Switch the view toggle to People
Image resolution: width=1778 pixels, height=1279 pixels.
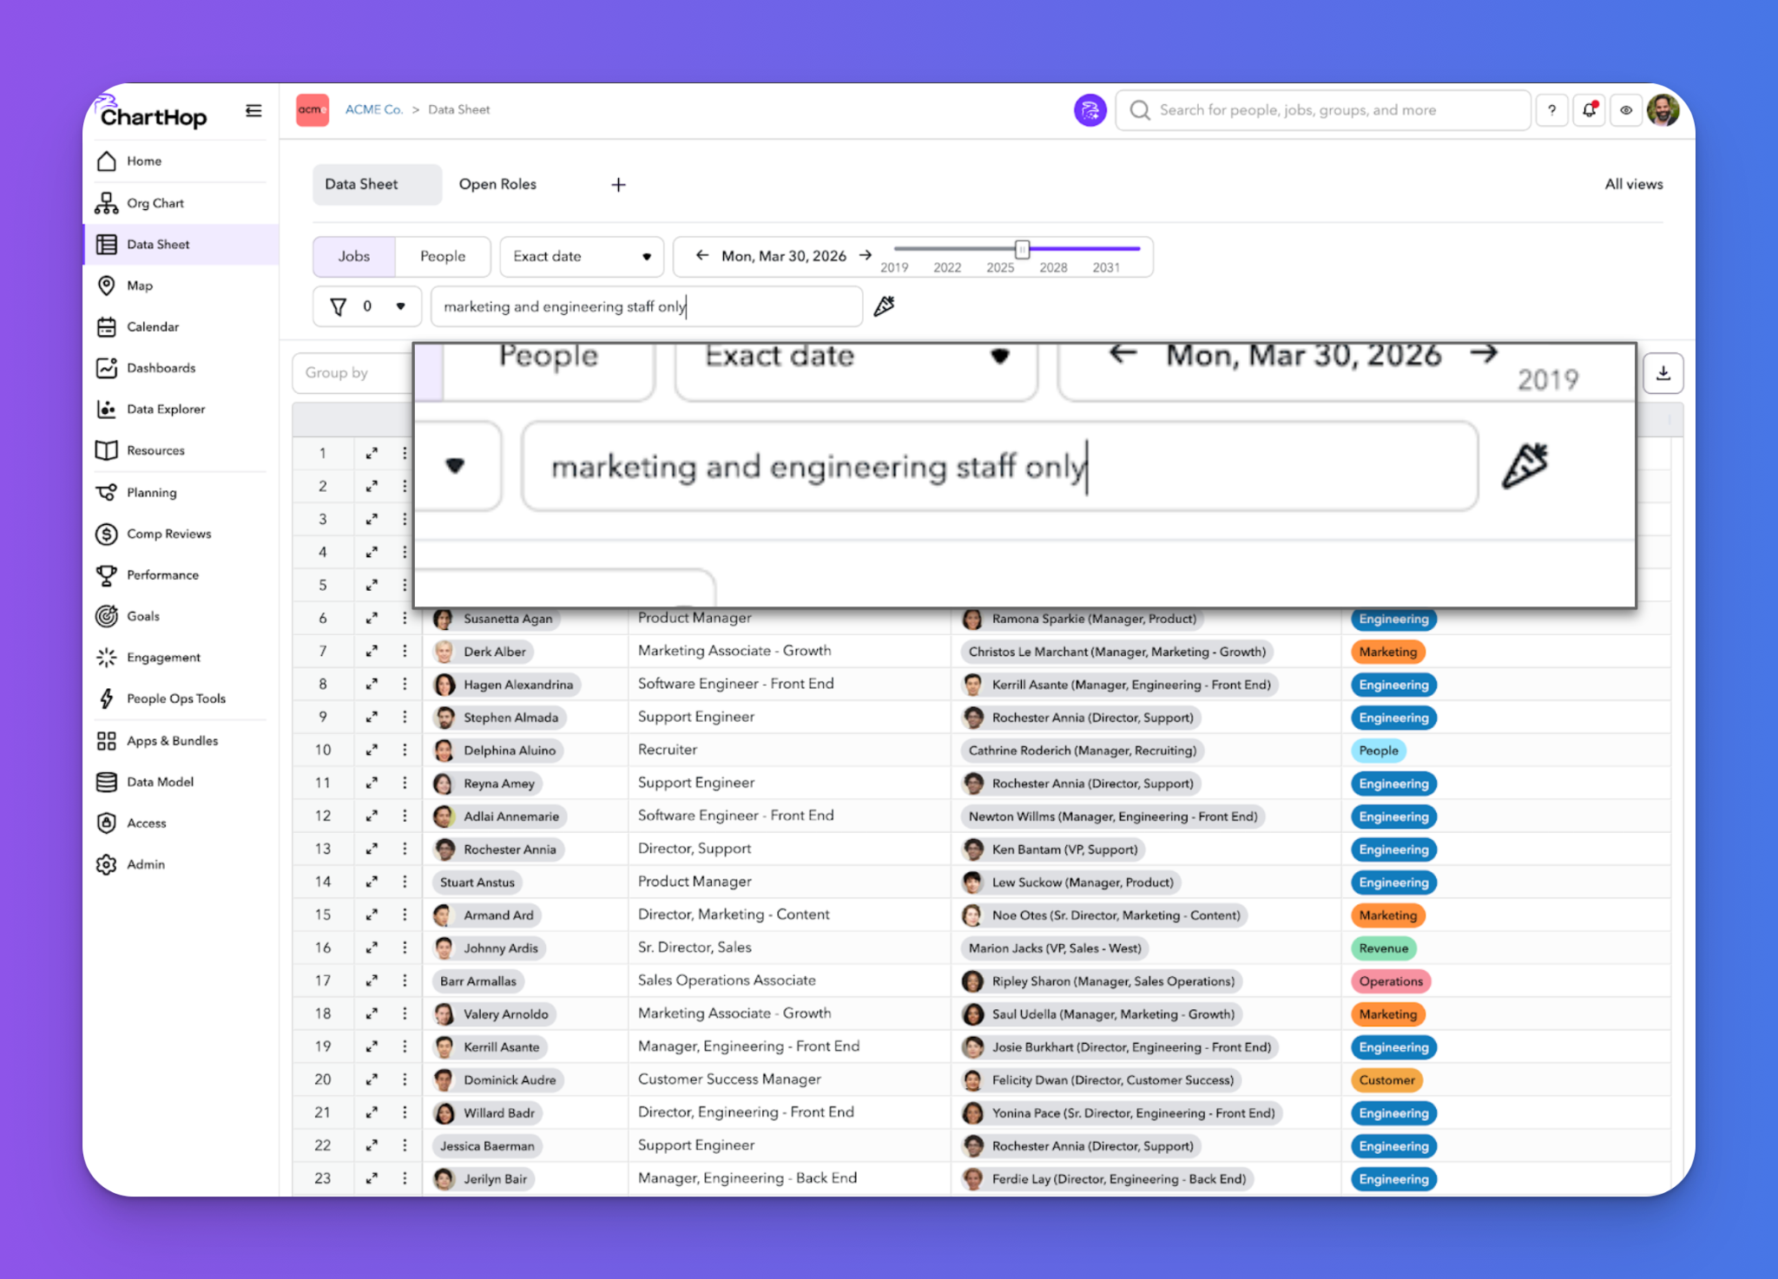coord(442,256)
